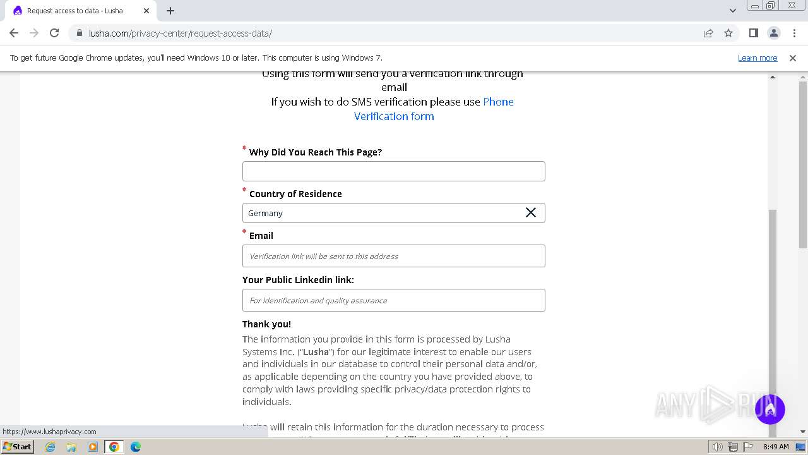Open the Lusha chat widget
The height and width of the screenshot is (455, 808).
(769, 409)
